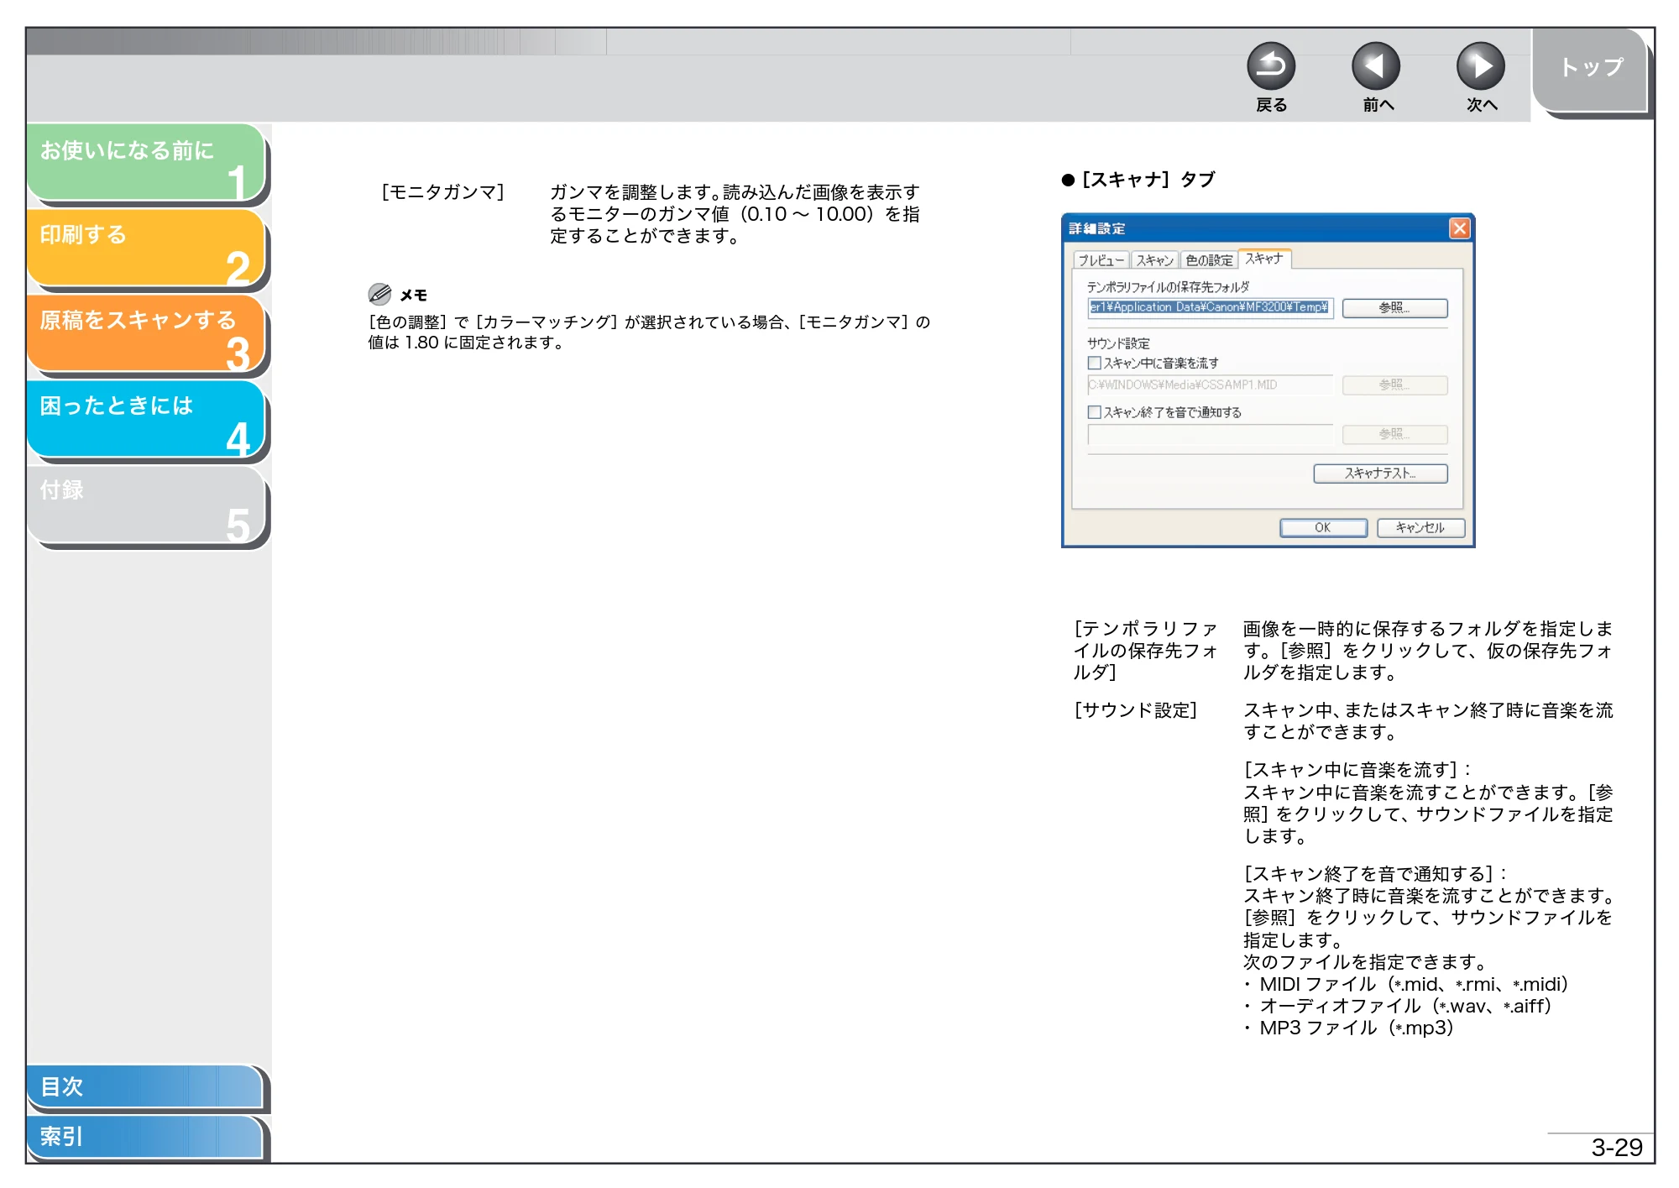This screenshot has height=1188, width=1679.
Task: Open chapter 5 付録
Action: 146,505
